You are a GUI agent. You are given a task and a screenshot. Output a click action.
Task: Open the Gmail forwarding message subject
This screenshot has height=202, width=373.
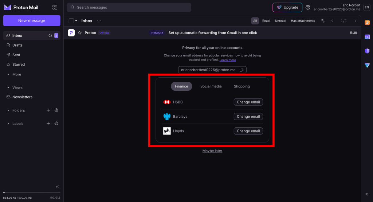click(213, 33)
